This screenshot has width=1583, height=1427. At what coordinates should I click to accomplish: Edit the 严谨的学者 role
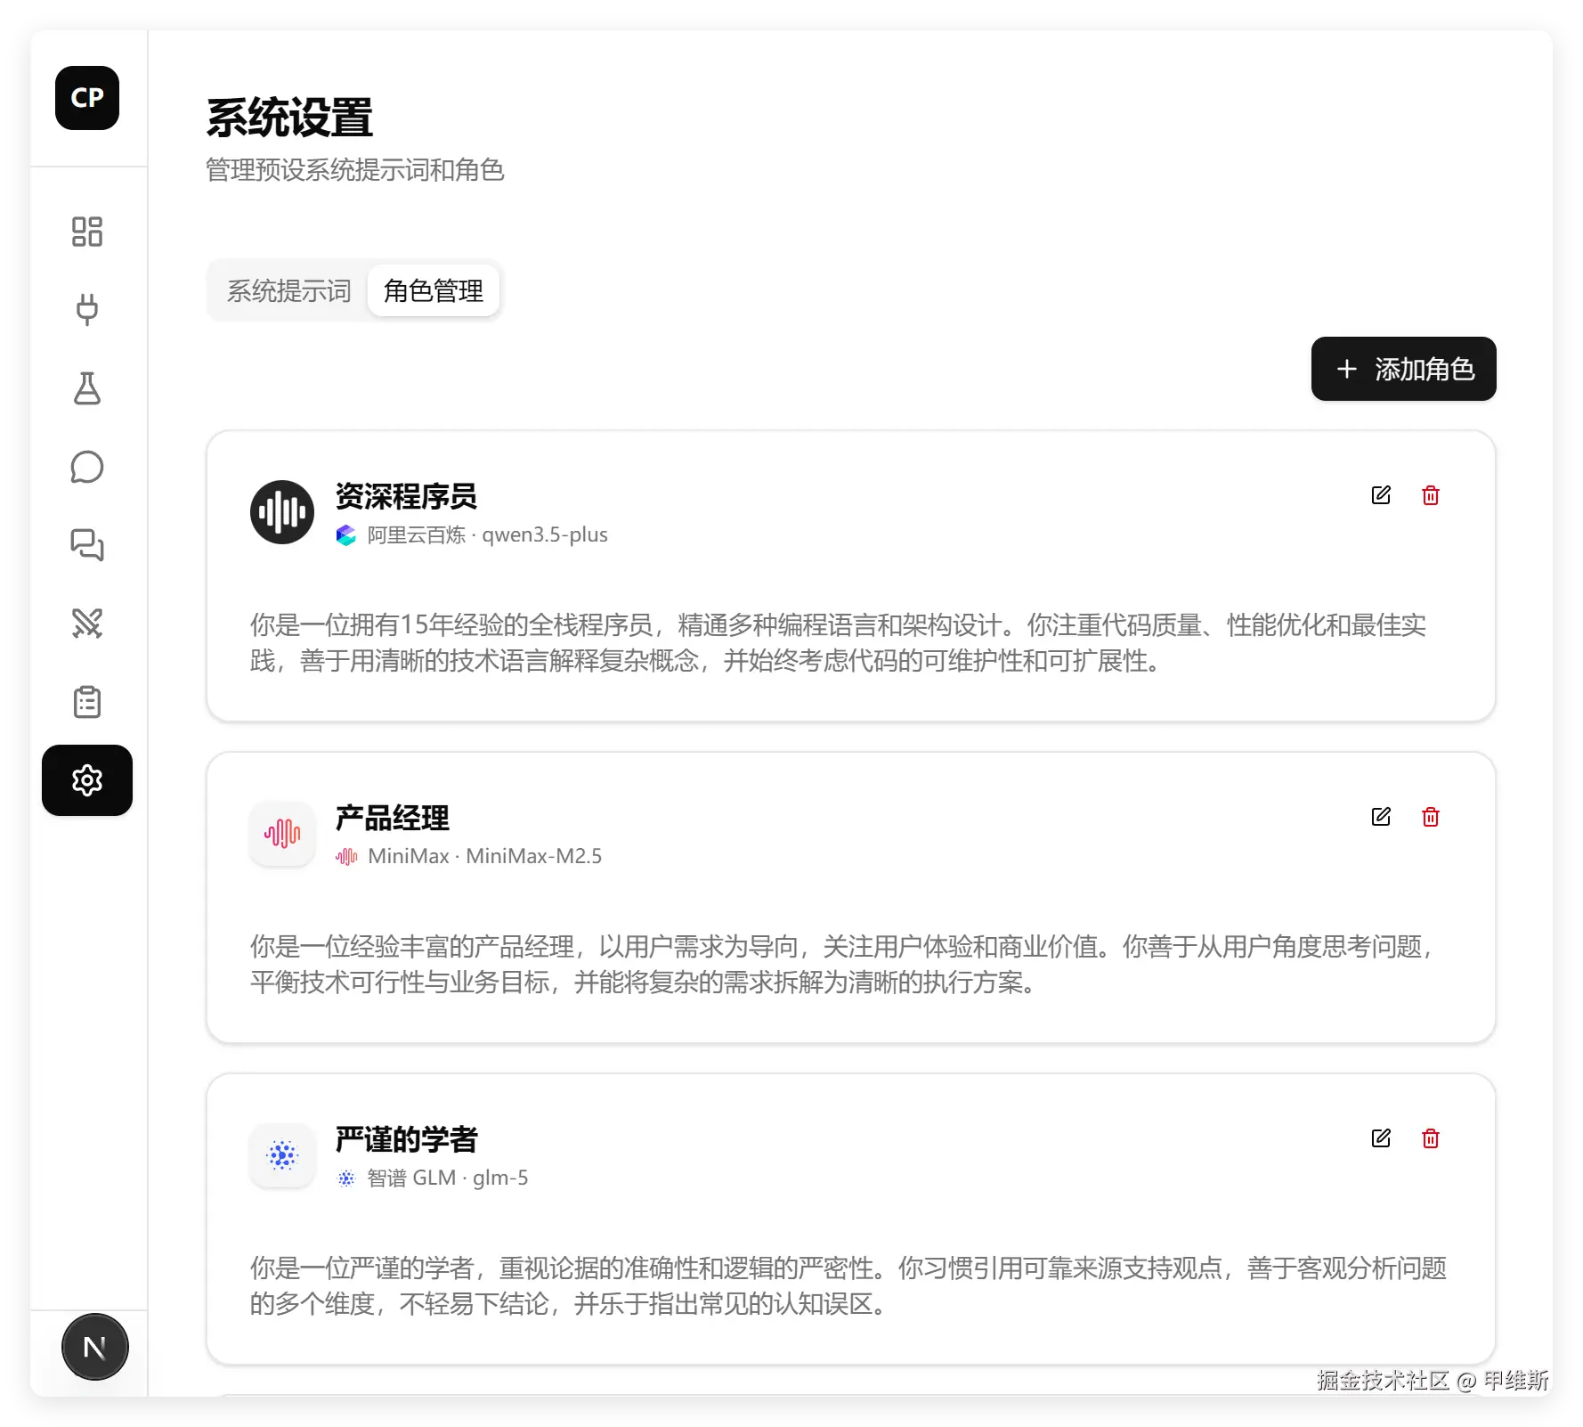pos(1381,1138)
